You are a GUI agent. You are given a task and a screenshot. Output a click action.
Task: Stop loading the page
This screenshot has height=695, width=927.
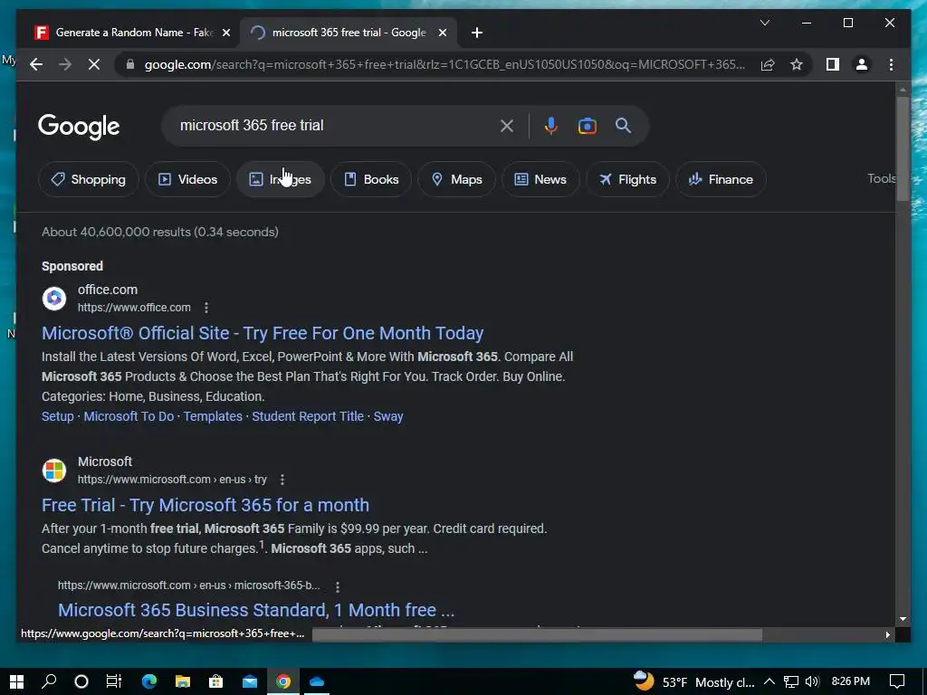[x=94, y=64]
